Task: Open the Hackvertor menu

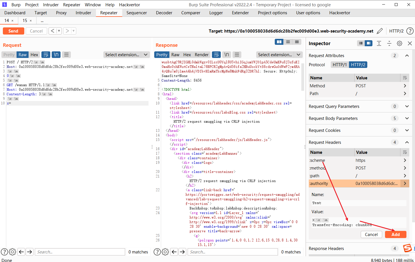Action: (x=130, y=5)
